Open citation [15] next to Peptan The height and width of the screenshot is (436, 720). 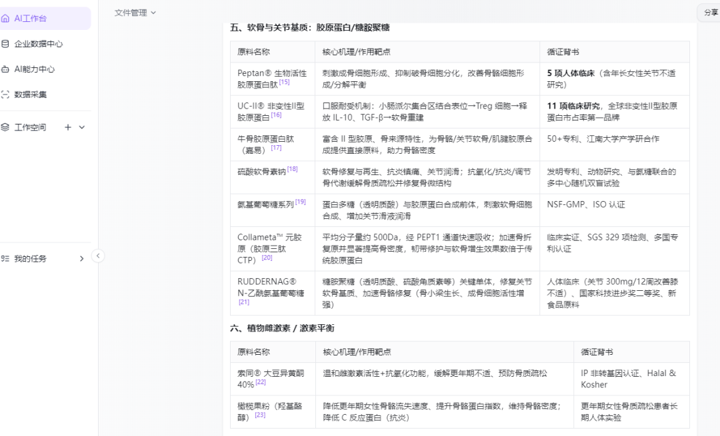(x=284, y=82)
